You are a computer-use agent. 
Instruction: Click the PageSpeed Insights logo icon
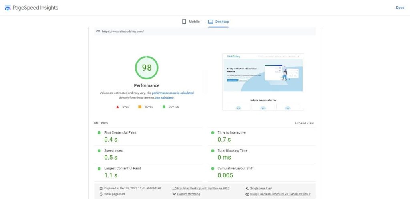tap(8, 8)
